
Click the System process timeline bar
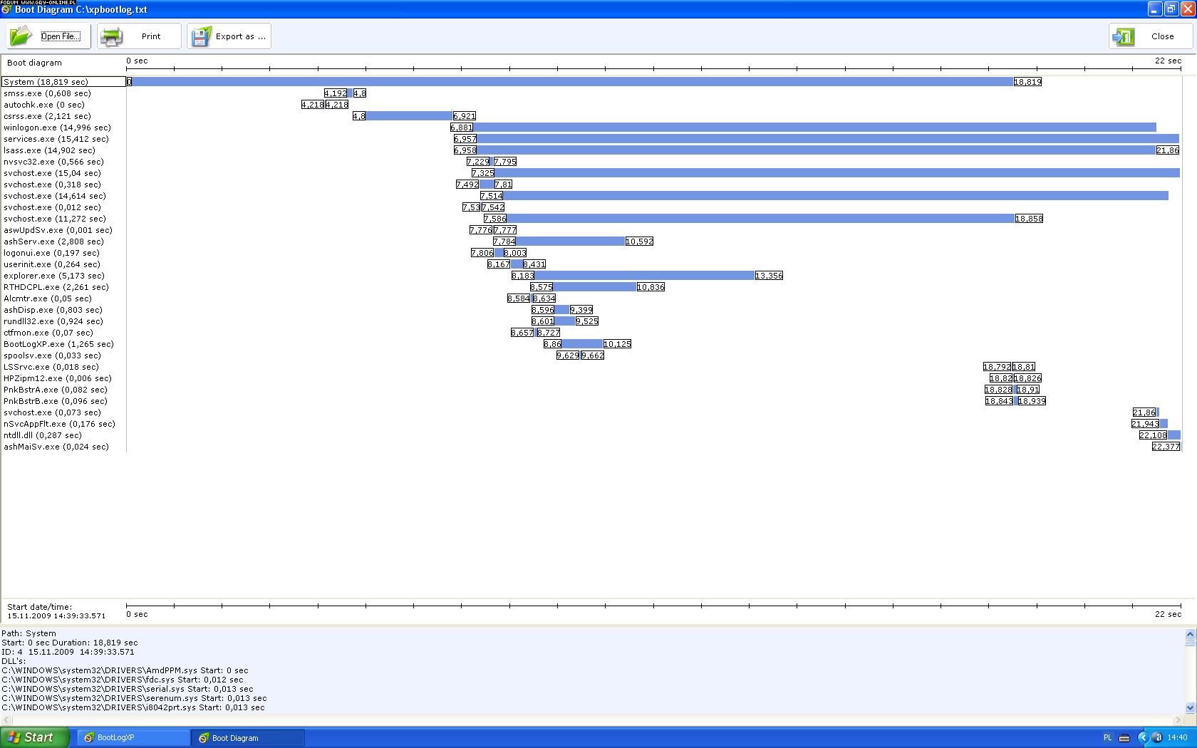572,82
